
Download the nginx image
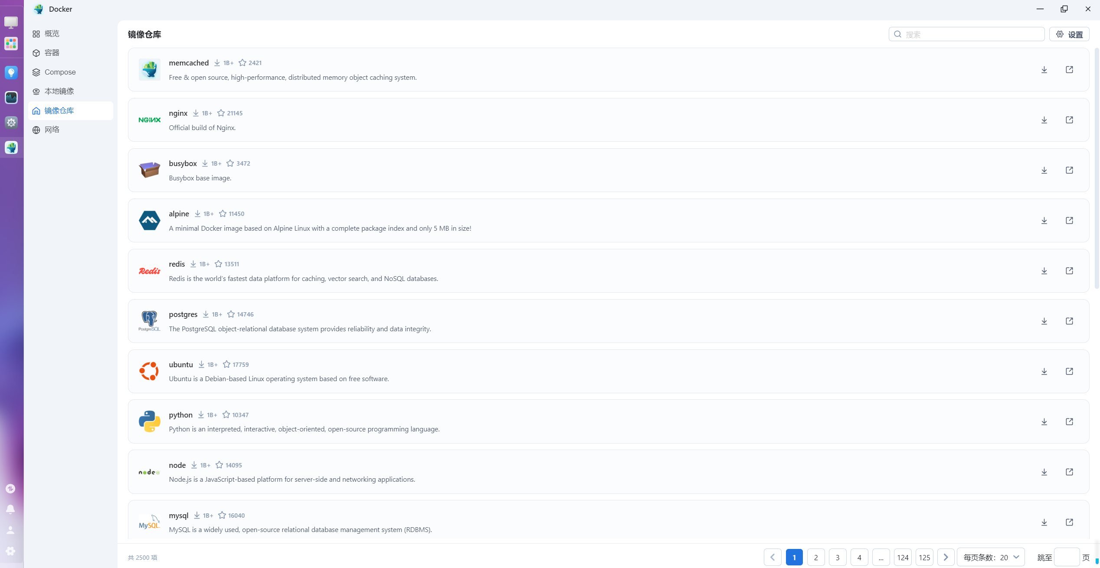click(1044, 120)
